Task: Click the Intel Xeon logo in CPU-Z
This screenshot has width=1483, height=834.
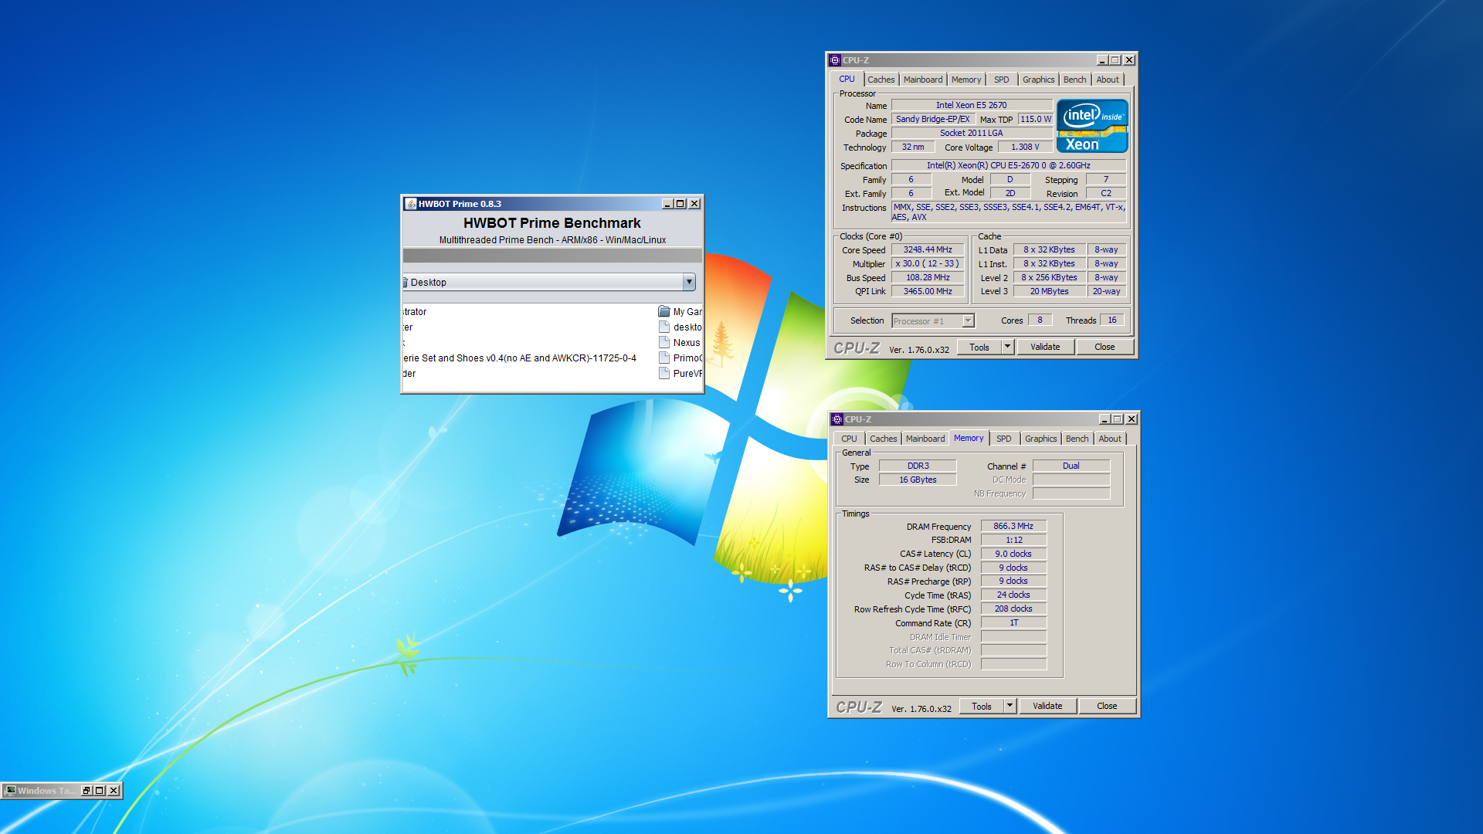Action: pyautogui.click(x=1092, y=126)
